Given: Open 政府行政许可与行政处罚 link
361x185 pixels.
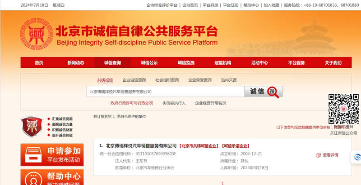Looking at the screenshot, I should point(132,103).
